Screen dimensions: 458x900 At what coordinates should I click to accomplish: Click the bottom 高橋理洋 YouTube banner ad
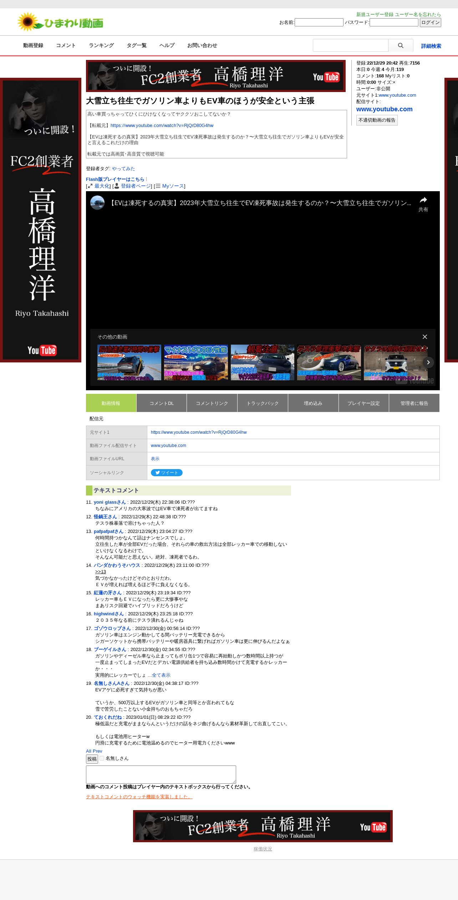(263, 826)
